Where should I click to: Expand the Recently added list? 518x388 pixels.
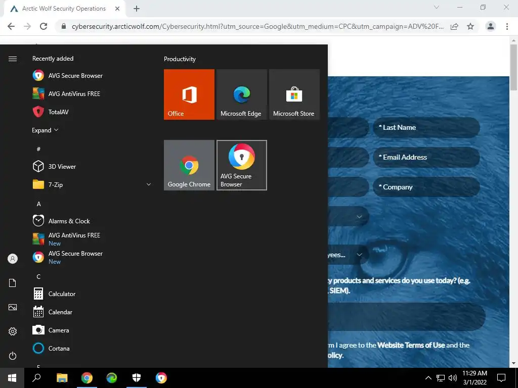point(45,130)
